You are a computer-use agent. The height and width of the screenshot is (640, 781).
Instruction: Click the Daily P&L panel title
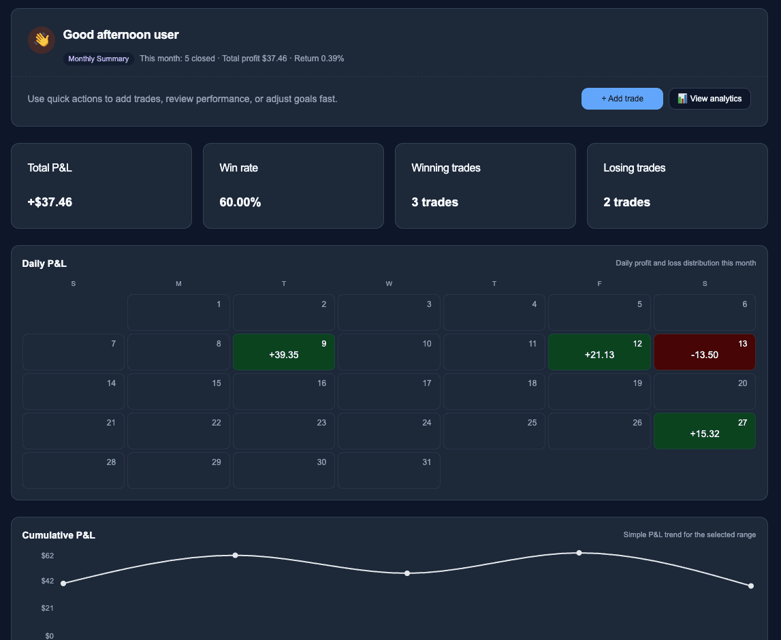click(44, 263)
